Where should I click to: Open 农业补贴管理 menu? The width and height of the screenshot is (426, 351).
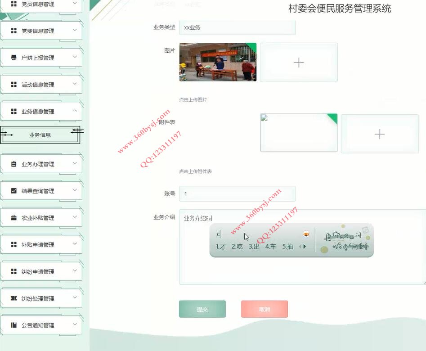tap(41, 217)
